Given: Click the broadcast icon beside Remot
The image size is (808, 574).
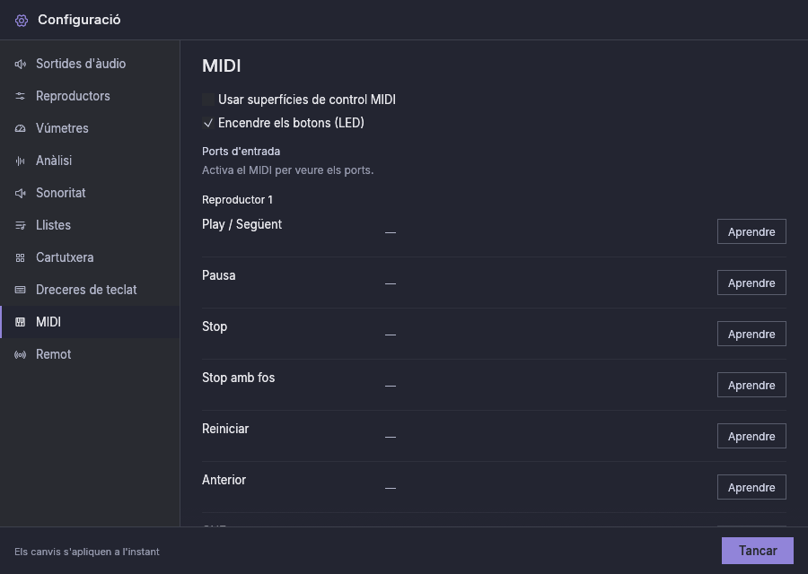Looking at the screenshot, I should coord(20,354).
